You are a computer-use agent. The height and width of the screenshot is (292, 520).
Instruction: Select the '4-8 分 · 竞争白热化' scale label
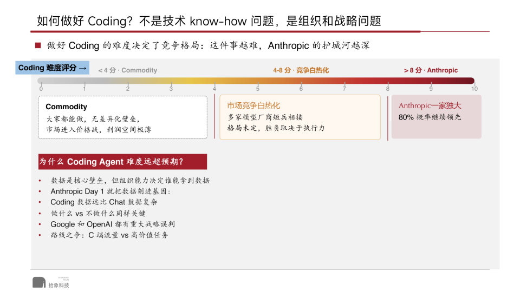301,70
